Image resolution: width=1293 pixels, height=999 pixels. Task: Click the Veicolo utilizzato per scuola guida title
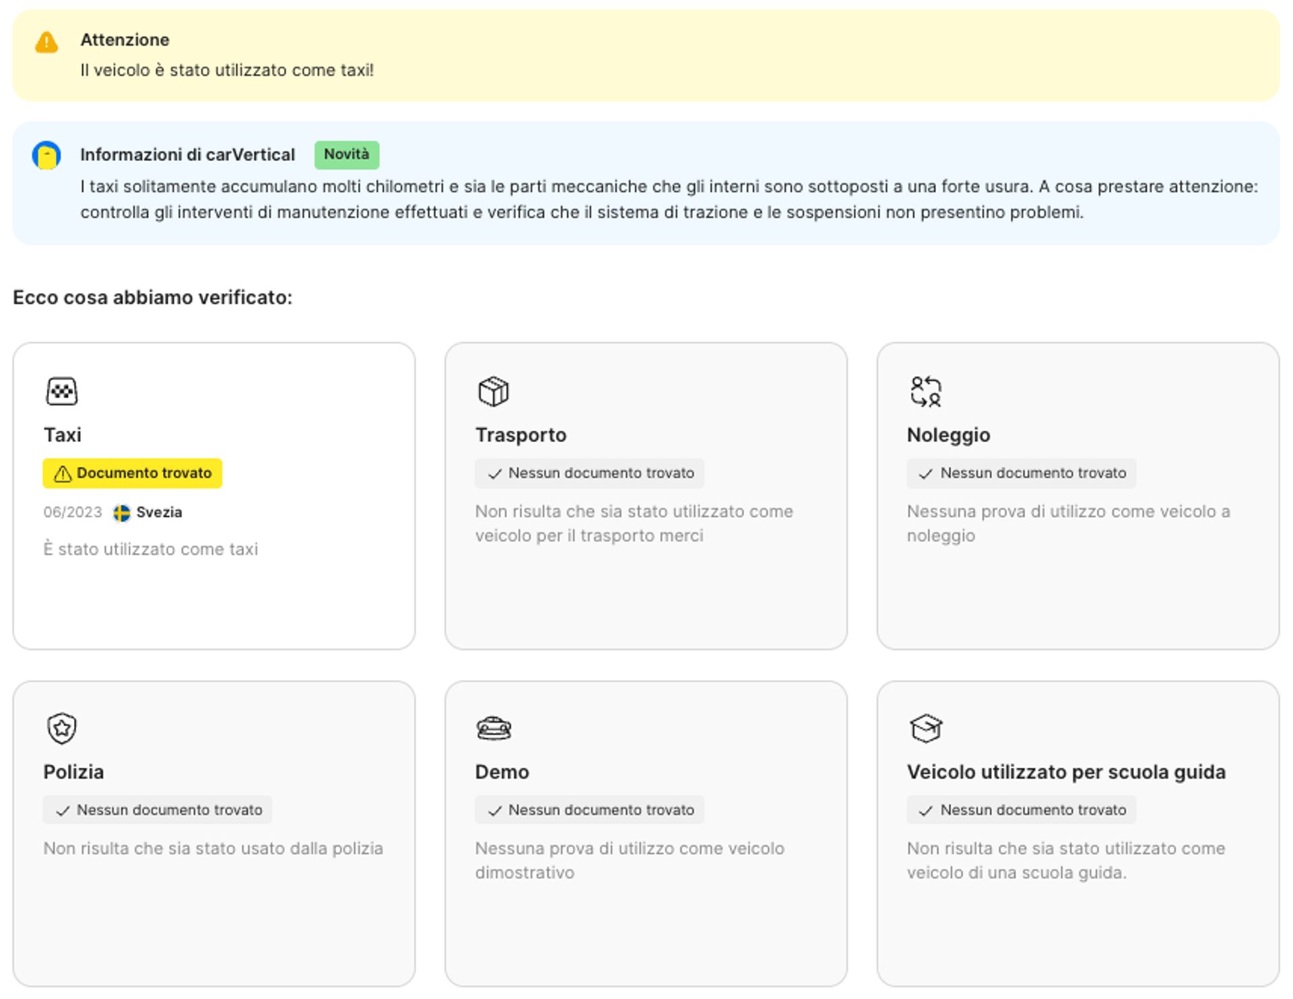pos(1065,772)
